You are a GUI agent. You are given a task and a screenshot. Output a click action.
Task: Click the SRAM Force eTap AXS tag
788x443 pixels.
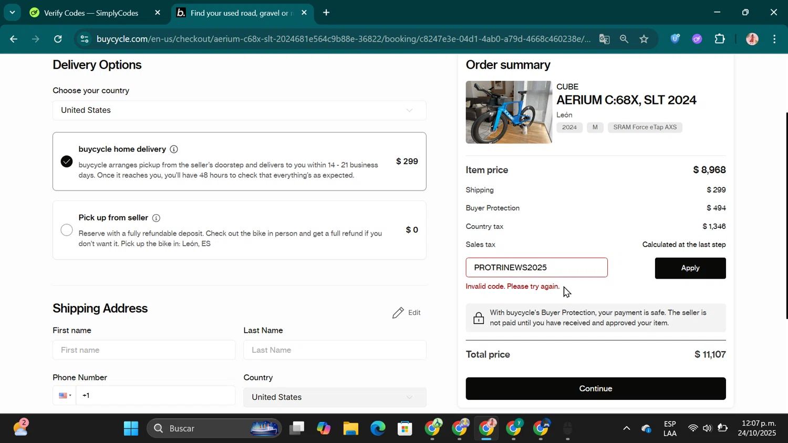point(645,128)
